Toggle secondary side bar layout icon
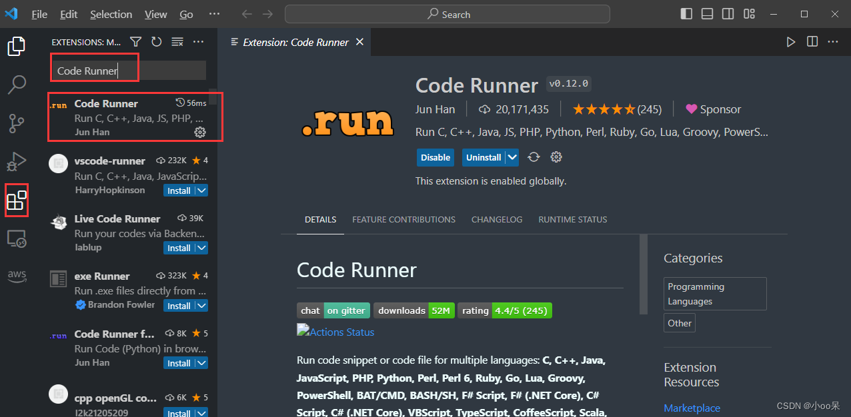The width and height of the screenshot is (851, 417). click(x=728, y=14)
